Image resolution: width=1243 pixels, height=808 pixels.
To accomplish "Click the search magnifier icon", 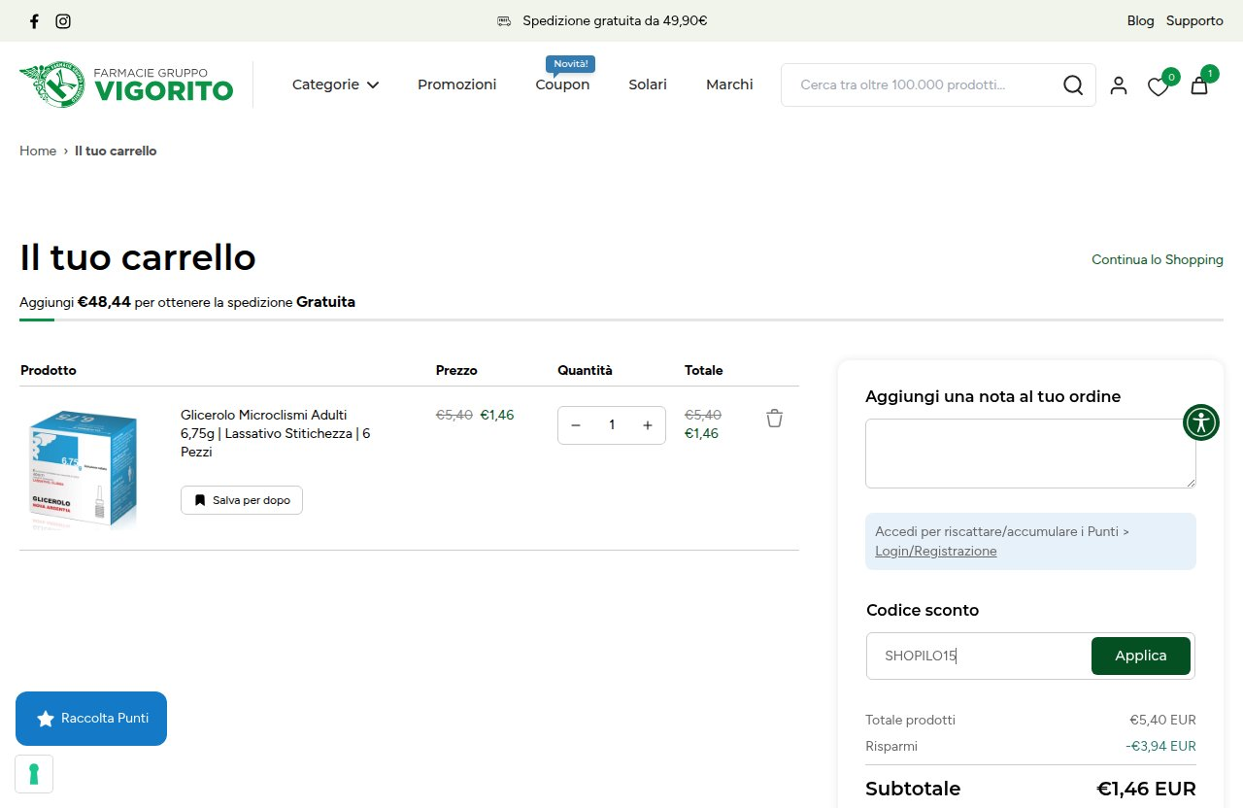I will 1073,85.
